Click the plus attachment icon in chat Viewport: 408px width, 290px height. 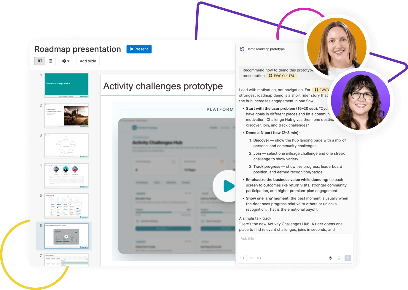coord(244,258)
